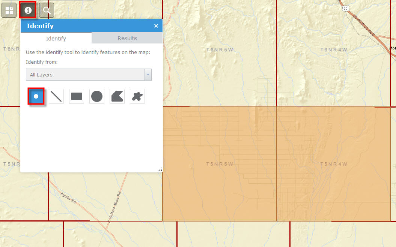This screenshot has width=396, height=247.
Task: Open the search magnifier widget
Action: point(47,10)
